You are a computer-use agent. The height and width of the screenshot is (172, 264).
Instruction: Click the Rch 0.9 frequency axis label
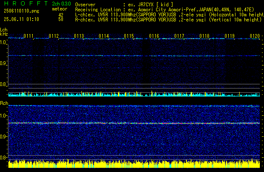[x=3, y=136]
